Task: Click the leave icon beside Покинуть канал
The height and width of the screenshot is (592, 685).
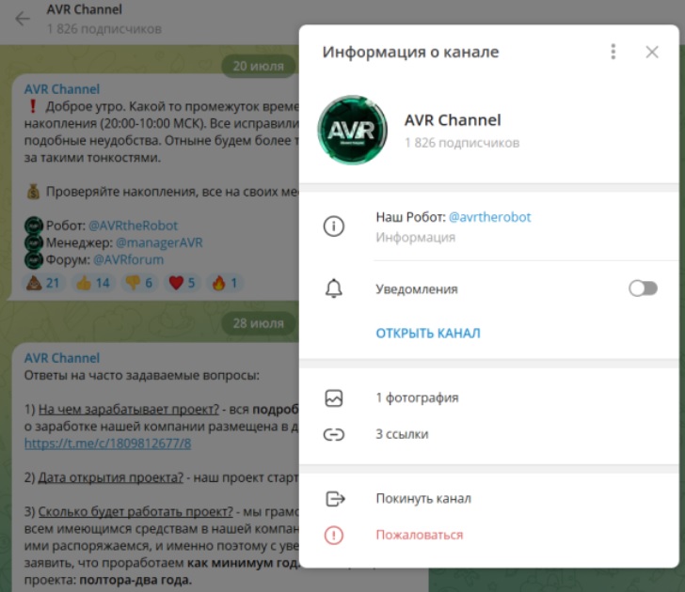Action: coord(335,499)
